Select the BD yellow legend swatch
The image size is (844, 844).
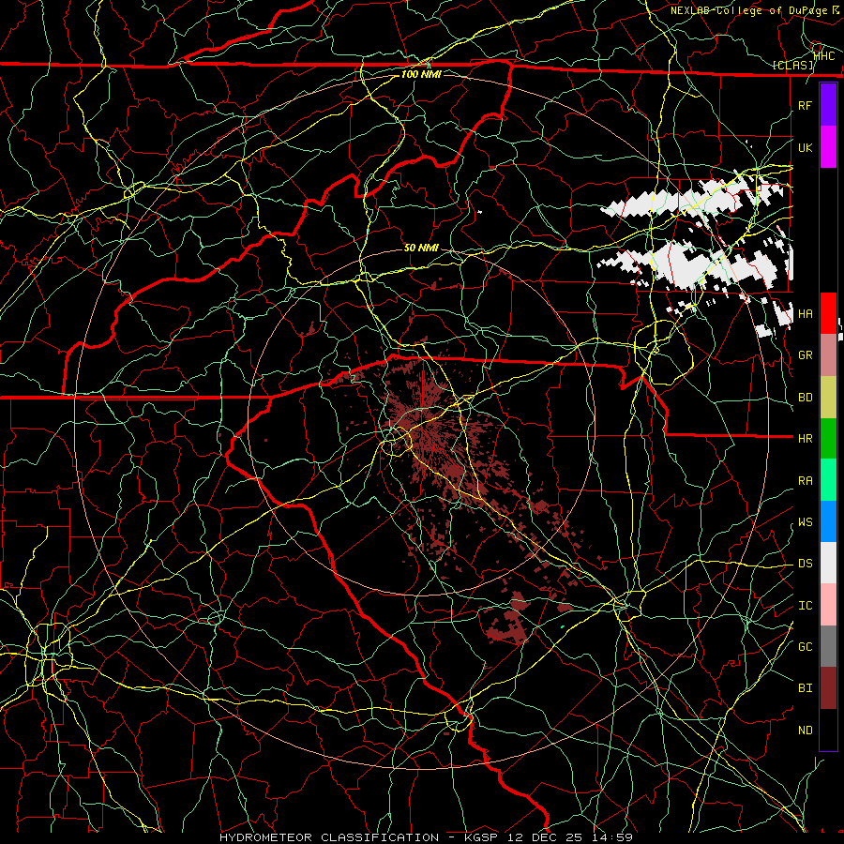click(828, 398)
